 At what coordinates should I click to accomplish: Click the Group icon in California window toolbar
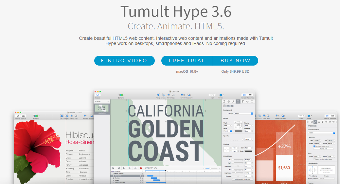click(158, 95)
